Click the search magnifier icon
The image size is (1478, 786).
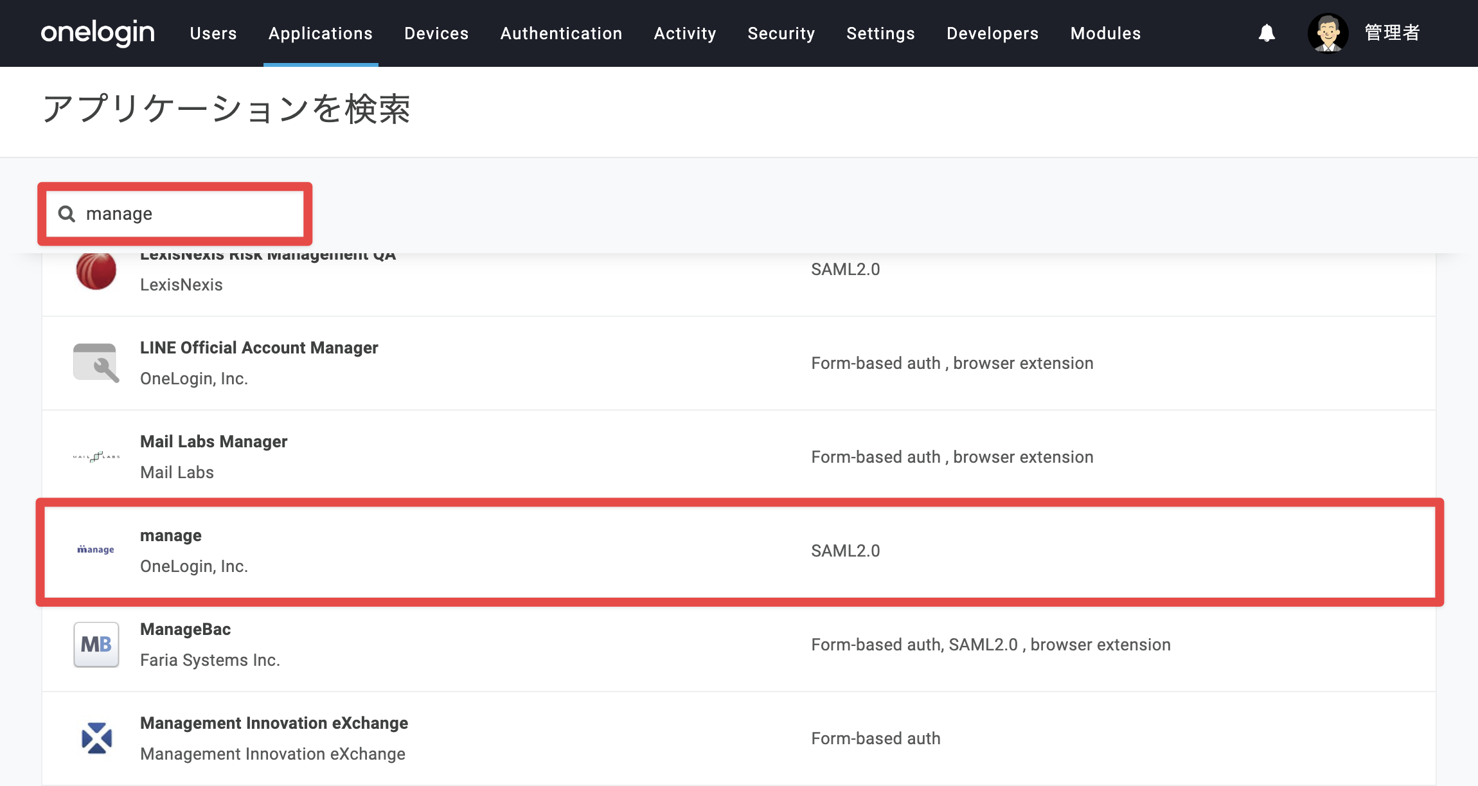[x=67, y=213]
